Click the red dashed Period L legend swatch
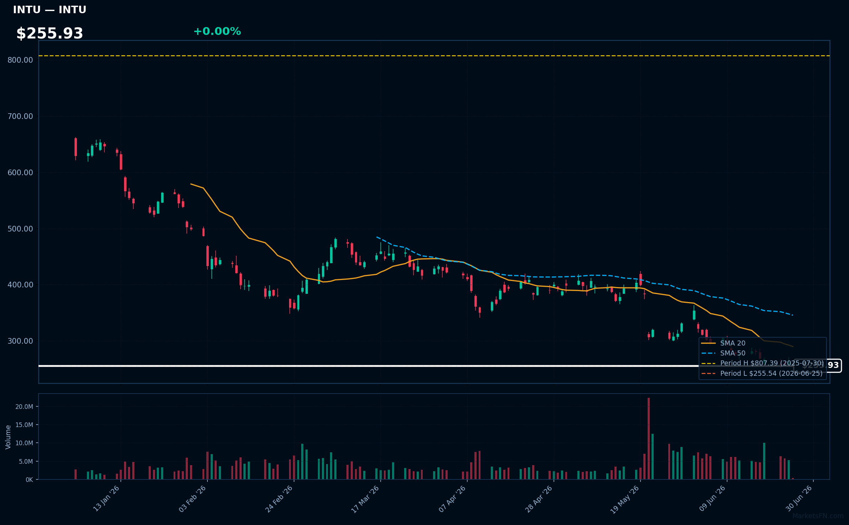 (708, 374)
